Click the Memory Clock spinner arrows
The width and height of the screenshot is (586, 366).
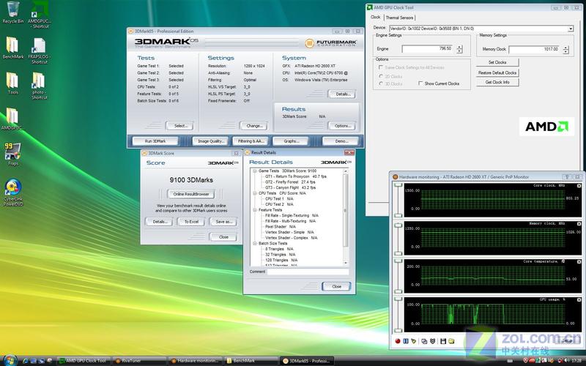click(565, 49)
